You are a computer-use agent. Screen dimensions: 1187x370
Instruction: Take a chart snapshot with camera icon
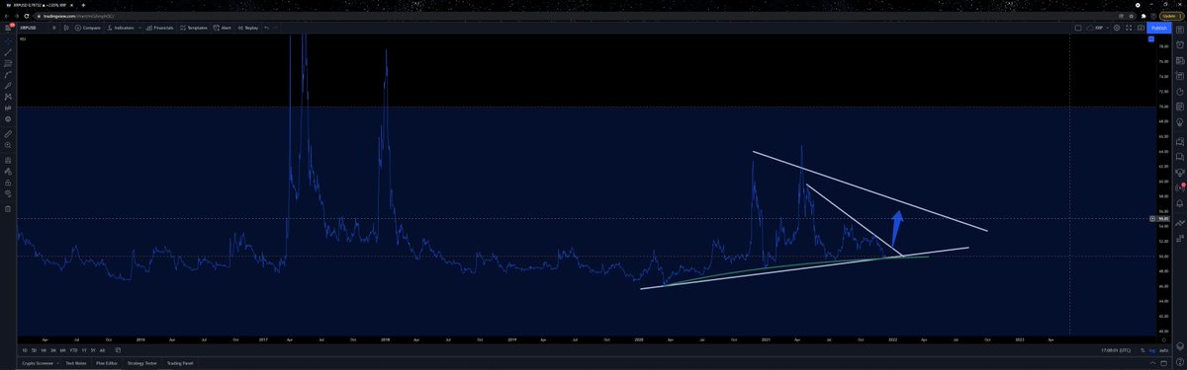[1141, 28]
